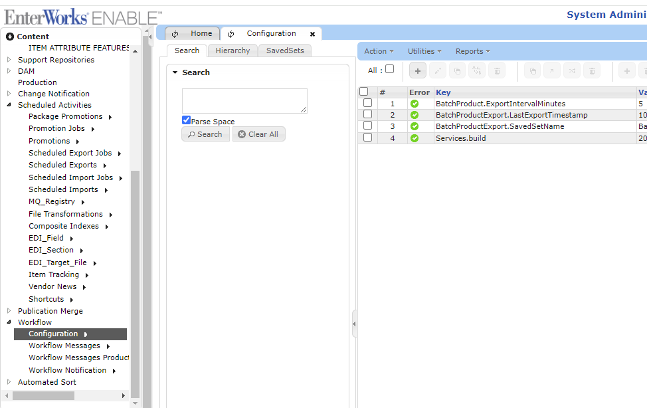Click into the search text box
This screenshot has height=408, width=647.
[x=244, y=101]
